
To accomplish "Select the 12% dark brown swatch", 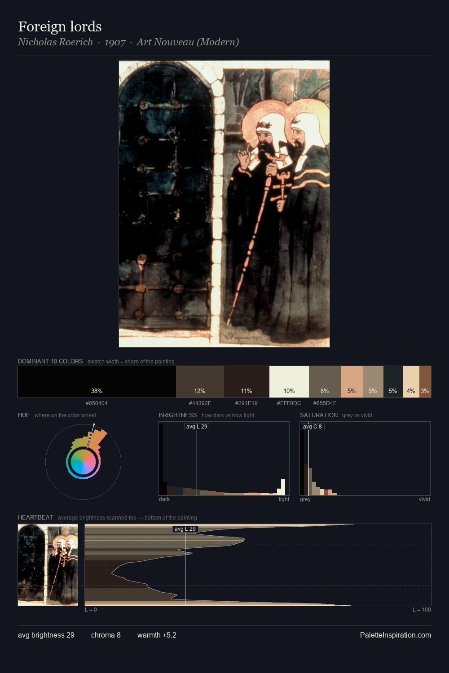I will point(200,382).
